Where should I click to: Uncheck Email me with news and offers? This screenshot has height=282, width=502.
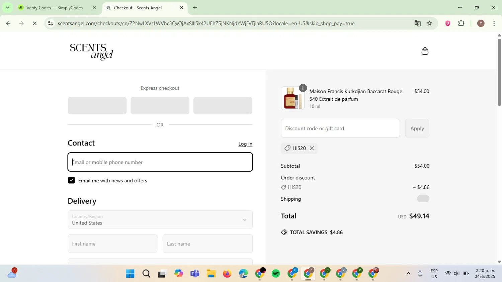tap(71, 180)
